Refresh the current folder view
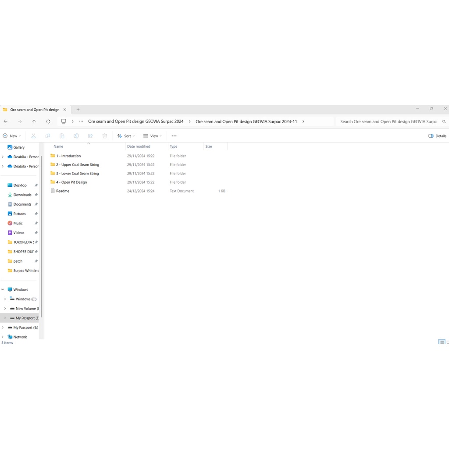This screenshot has height=449, width=449. coord(48,121)
